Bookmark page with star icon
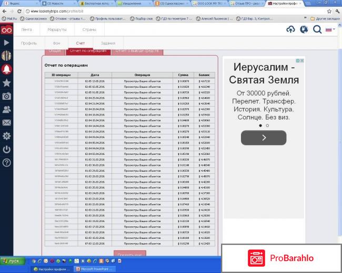The image size is (342, 273). 329,12
